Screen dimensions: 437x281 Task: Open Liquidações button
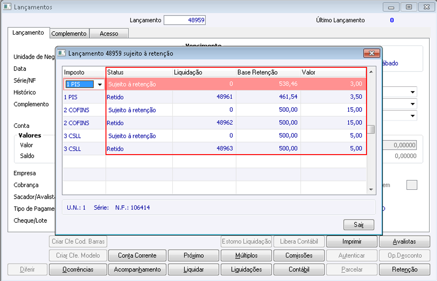pos(246,269)
